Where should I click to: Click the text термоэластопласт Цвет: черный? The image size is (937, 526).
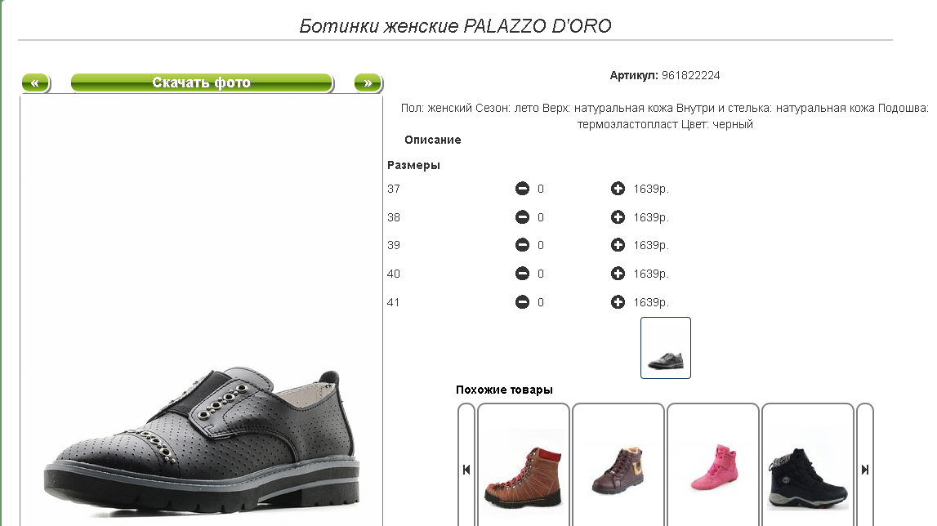(665, 124)
